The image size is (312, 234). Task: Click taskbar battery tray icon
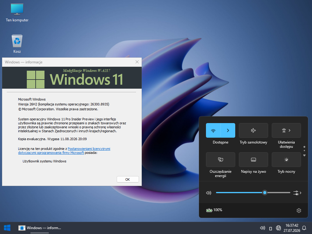coord(271,228)
